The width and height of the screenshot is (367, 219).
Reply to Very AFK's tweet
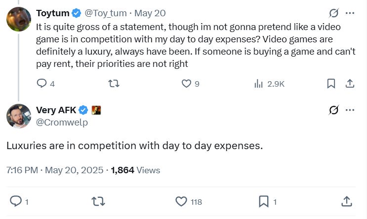[x=16, y=201]
